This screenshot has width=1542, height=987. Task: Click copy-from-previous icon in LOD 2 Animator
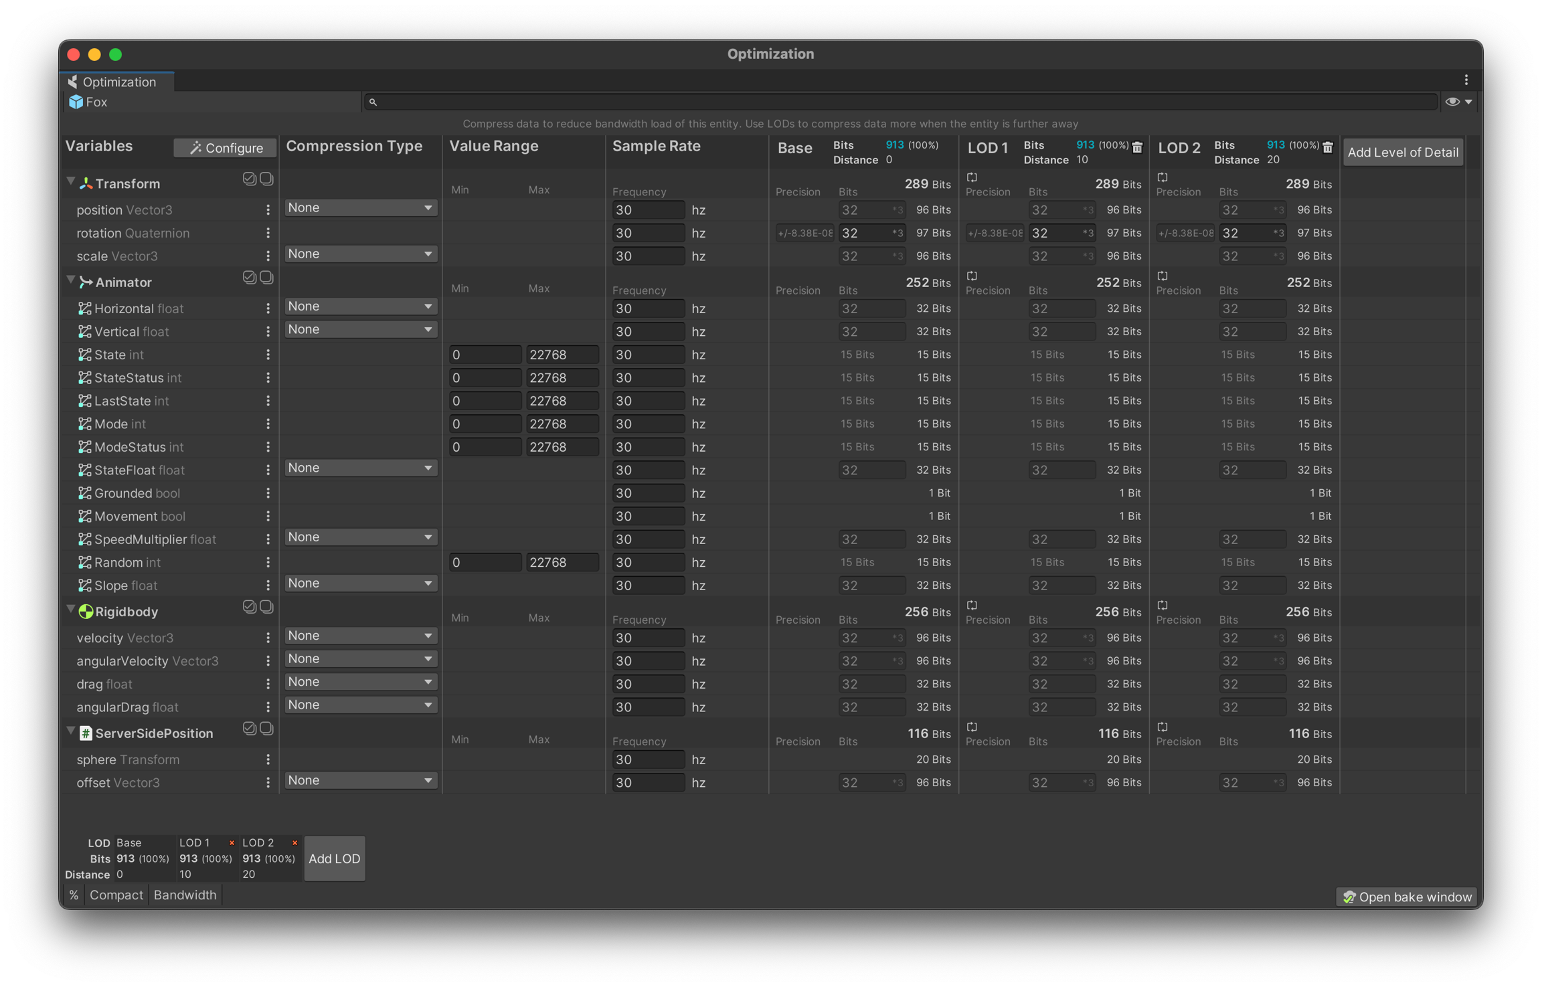click(1163, 276)
